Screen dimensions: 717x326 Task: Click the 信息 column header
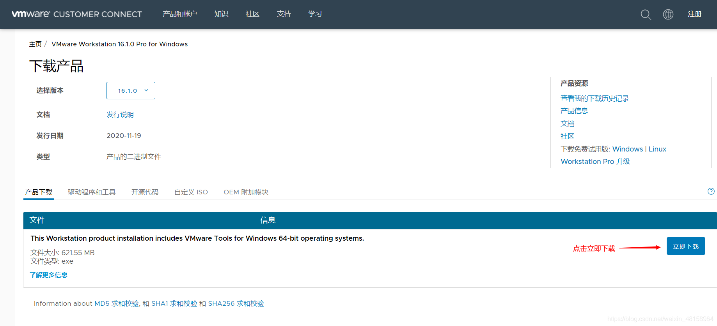click(x=268, y=220)
